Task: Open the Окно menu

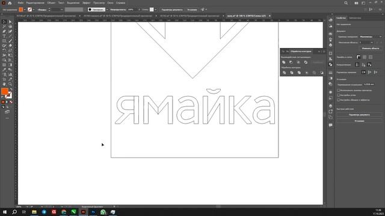Action: 110,3
